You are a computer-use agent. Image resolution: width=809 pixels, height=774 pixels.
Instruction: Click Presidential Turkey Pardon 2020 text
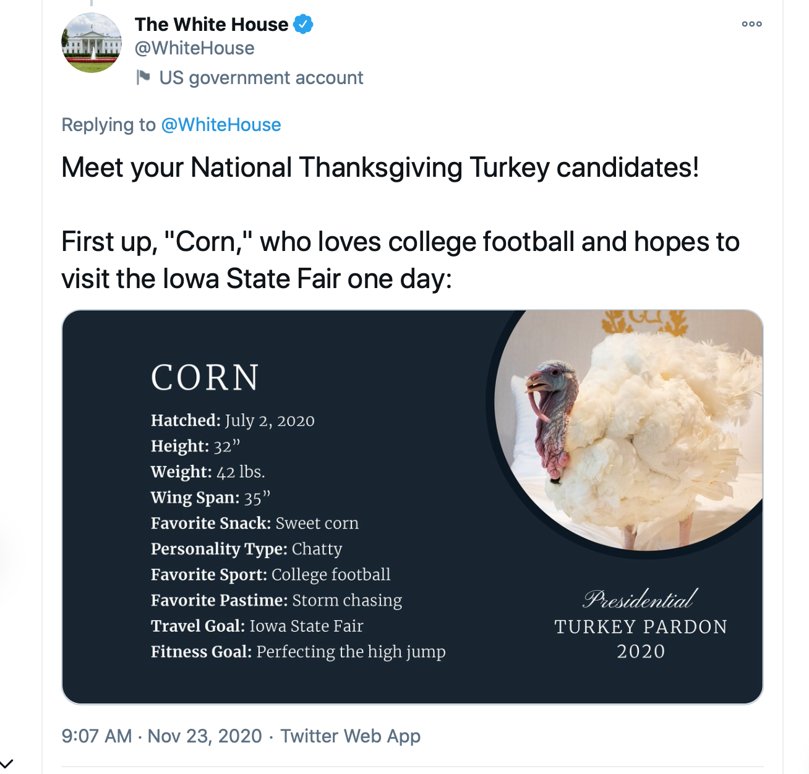[641, 624]
